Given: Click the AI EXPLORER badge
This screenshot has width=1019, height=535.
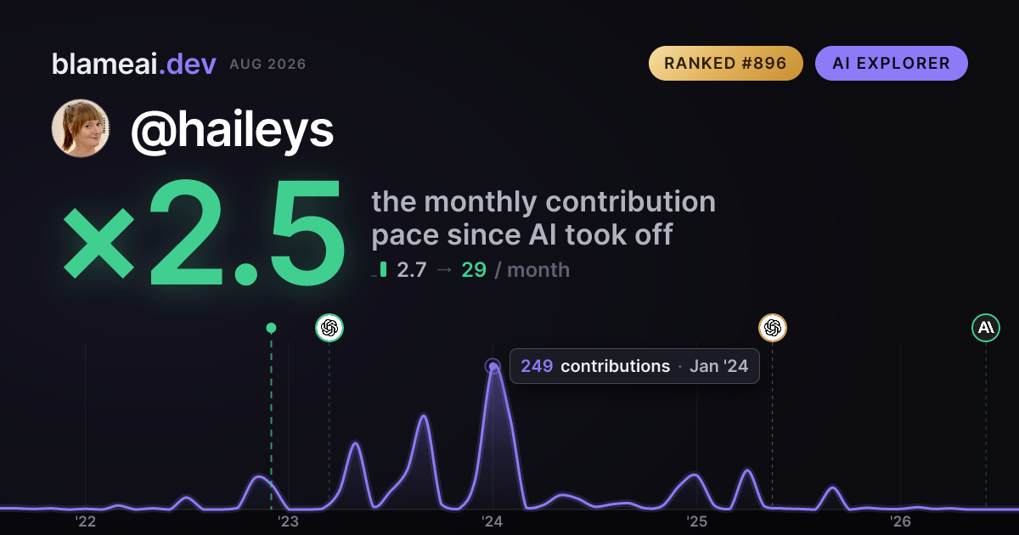Looking at the screenshot, I should 892,63.
